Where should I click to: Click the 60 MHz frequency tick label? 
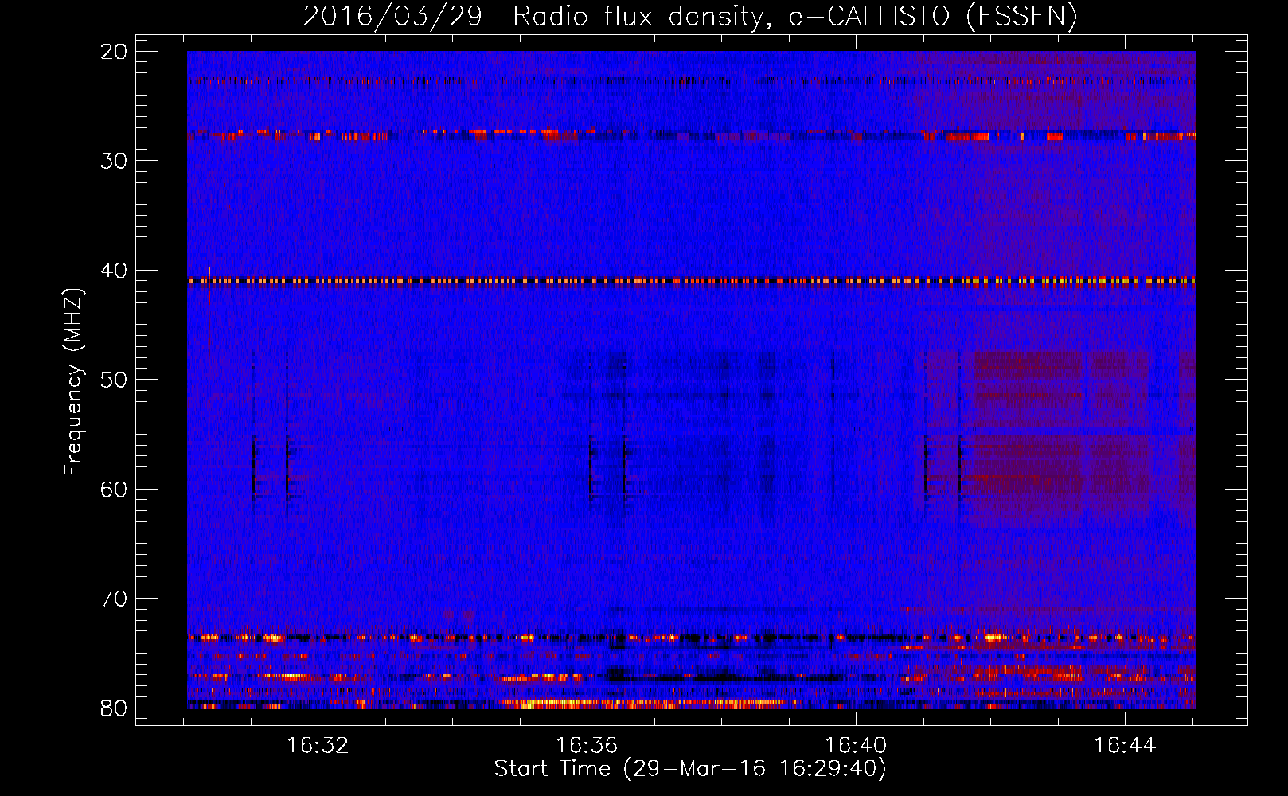tap(115, 489)
